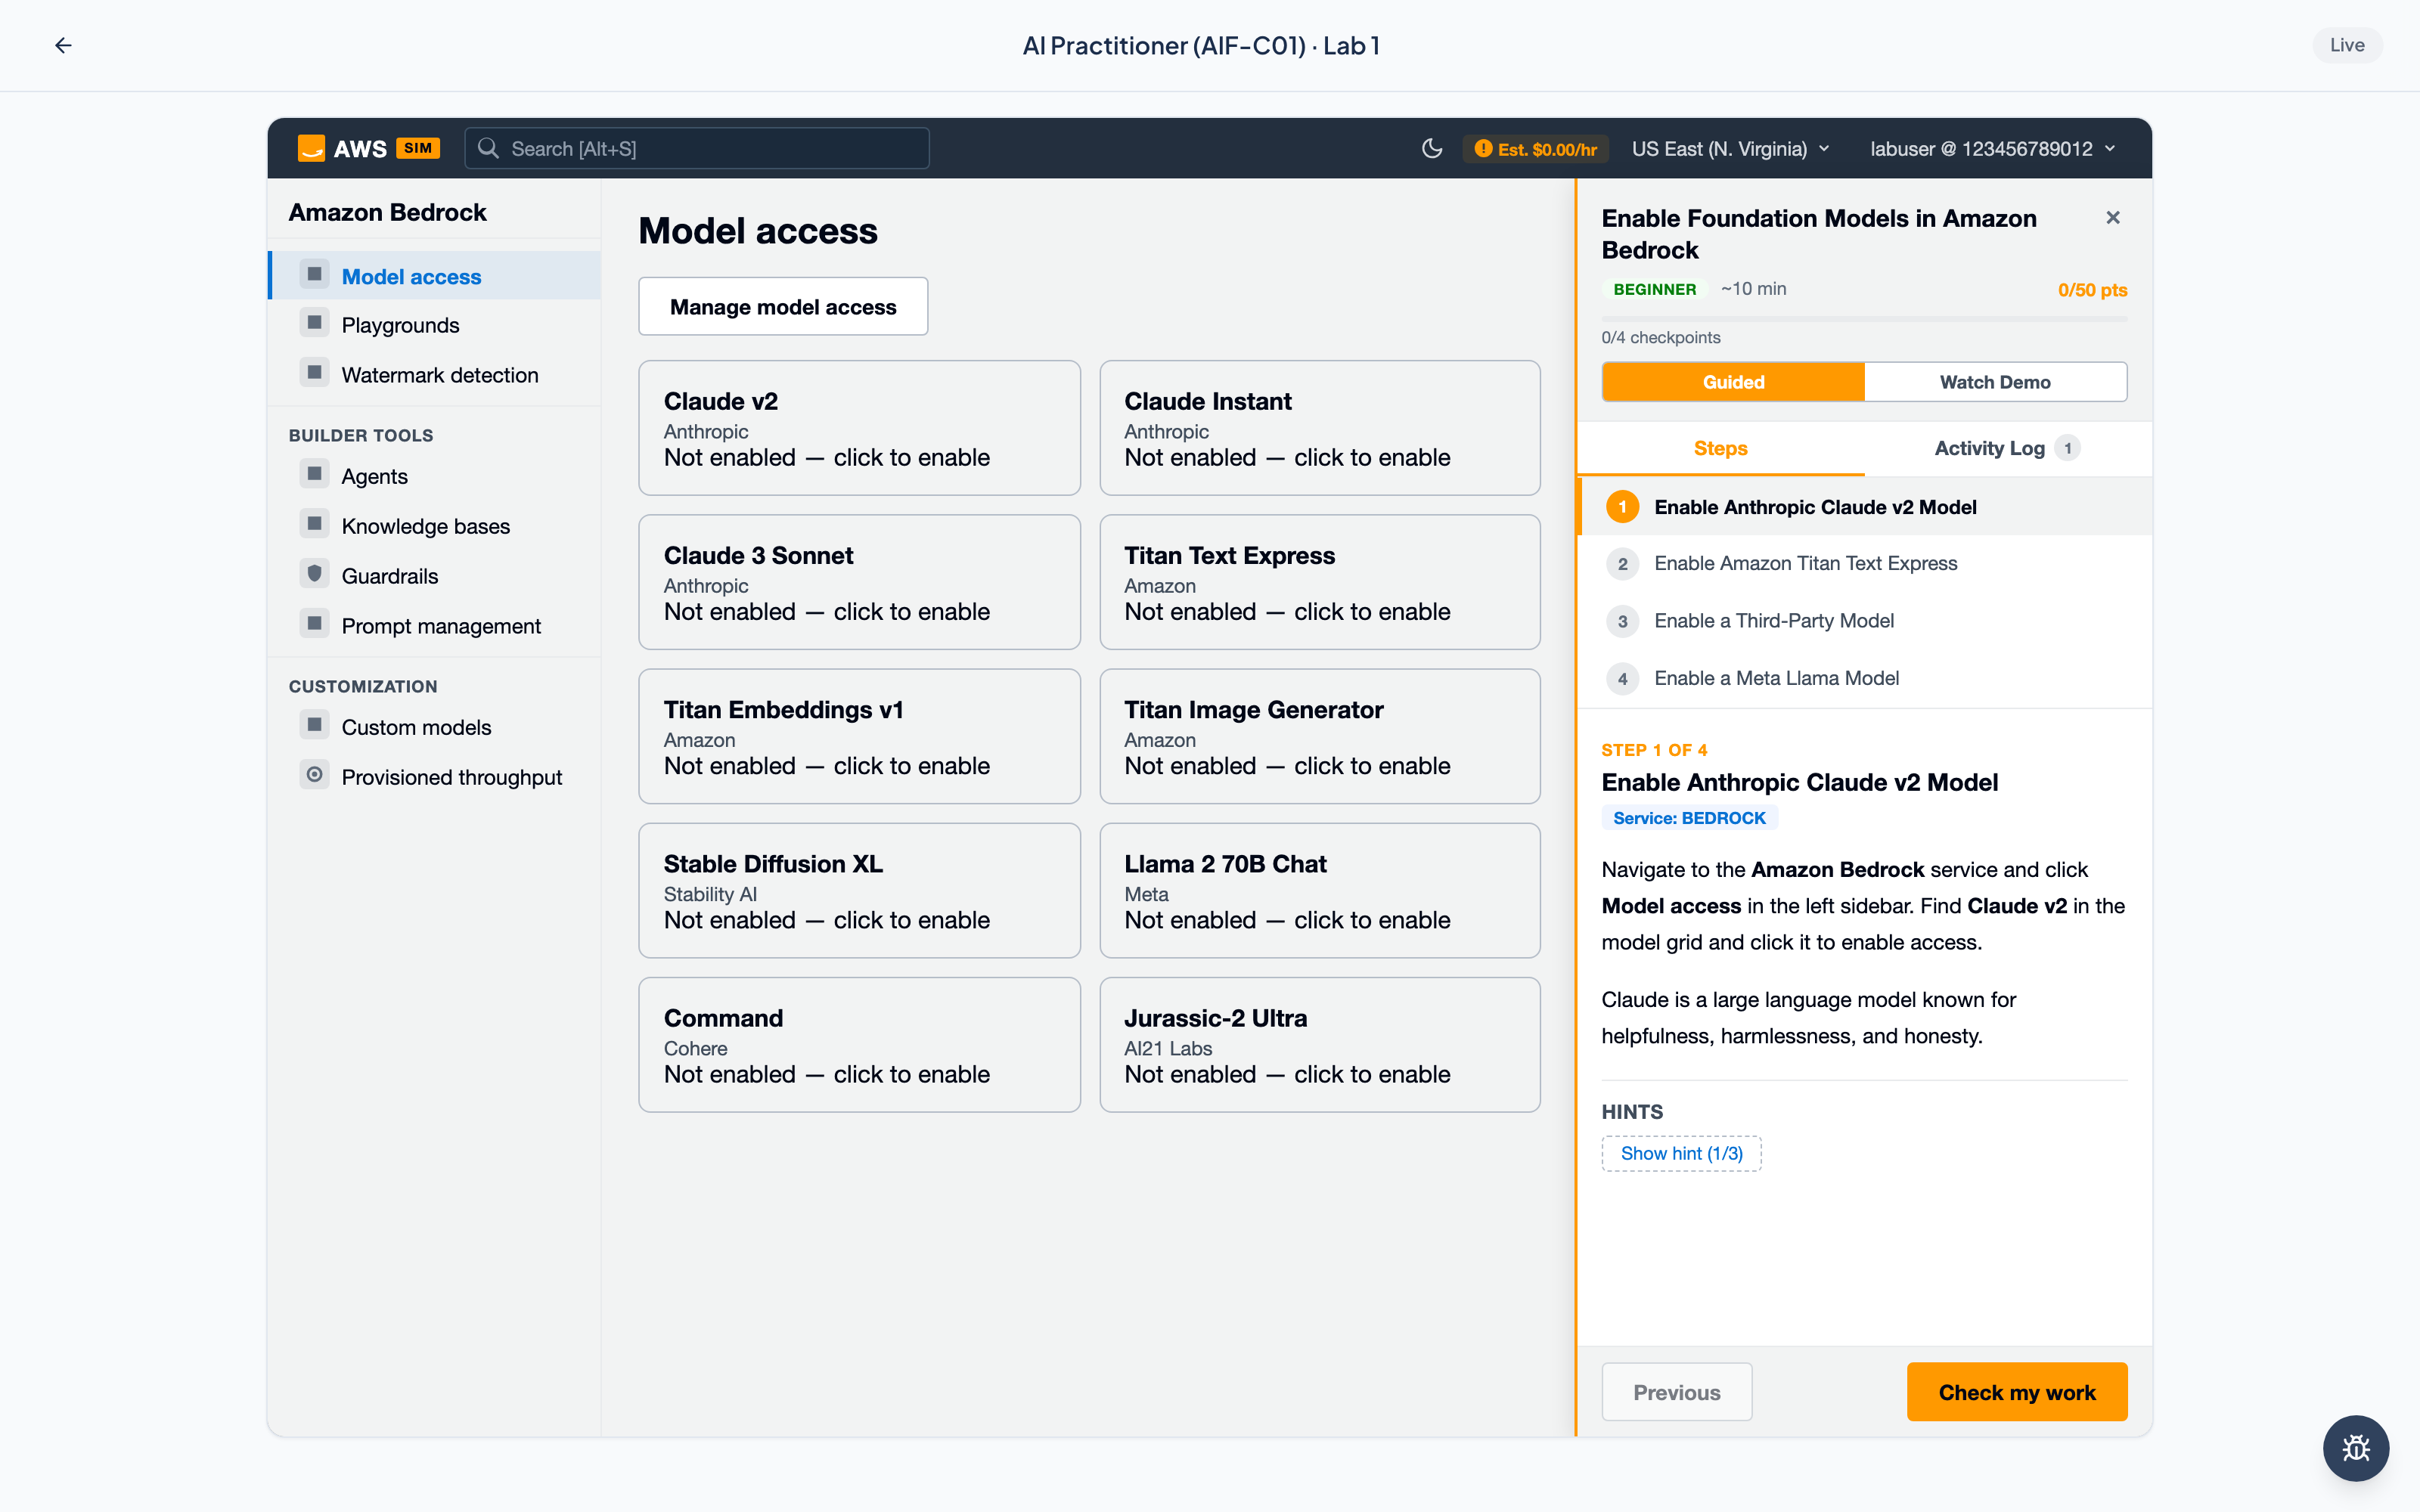
Task: Click Manage model access button
Action: (783, 306)
